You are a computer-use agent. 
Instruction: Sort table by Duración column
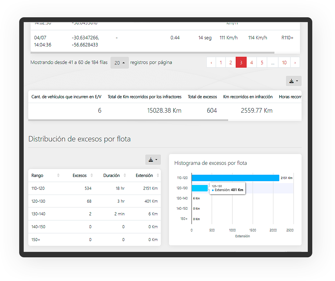click(x=112, y=175)
